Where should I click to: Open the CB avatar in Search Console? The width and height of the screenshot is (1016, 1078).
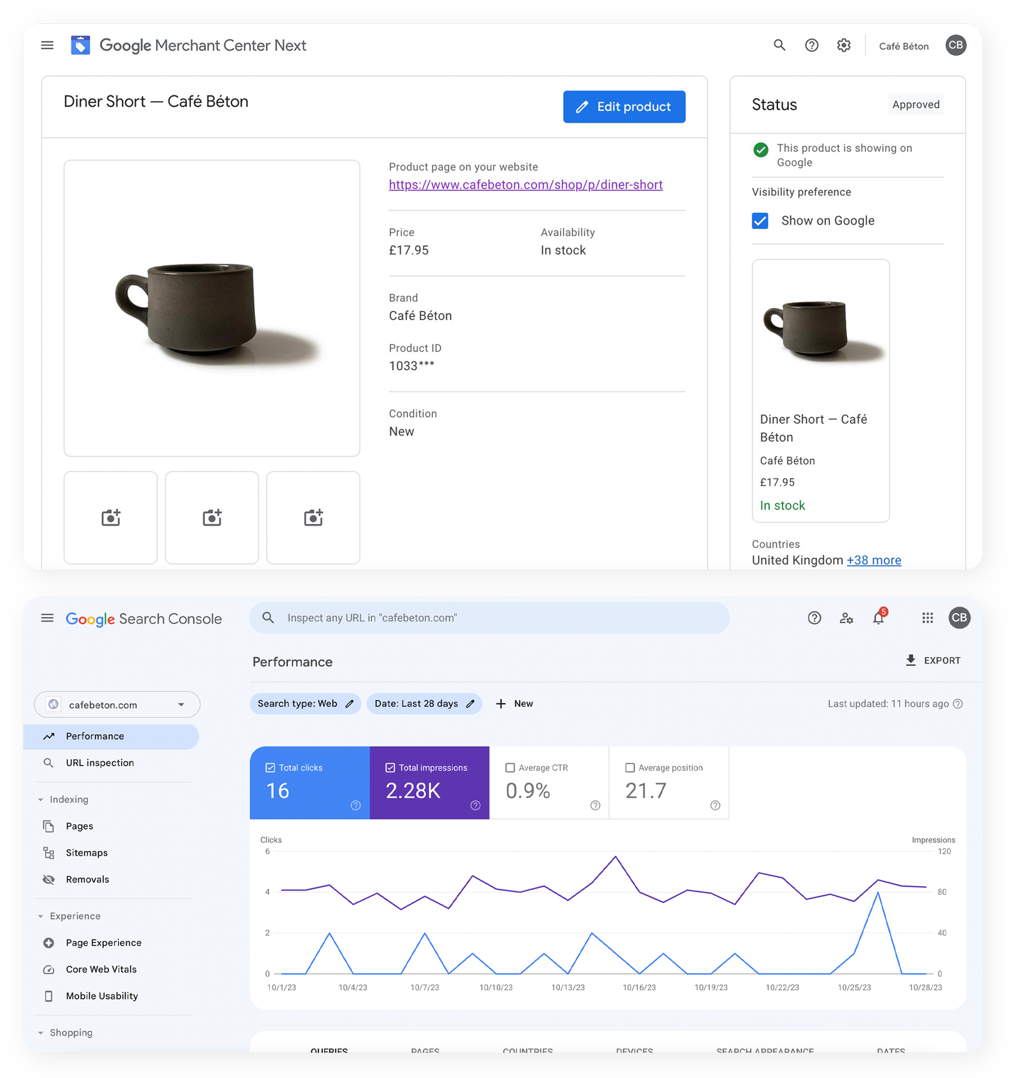click(x=959, y=618)
